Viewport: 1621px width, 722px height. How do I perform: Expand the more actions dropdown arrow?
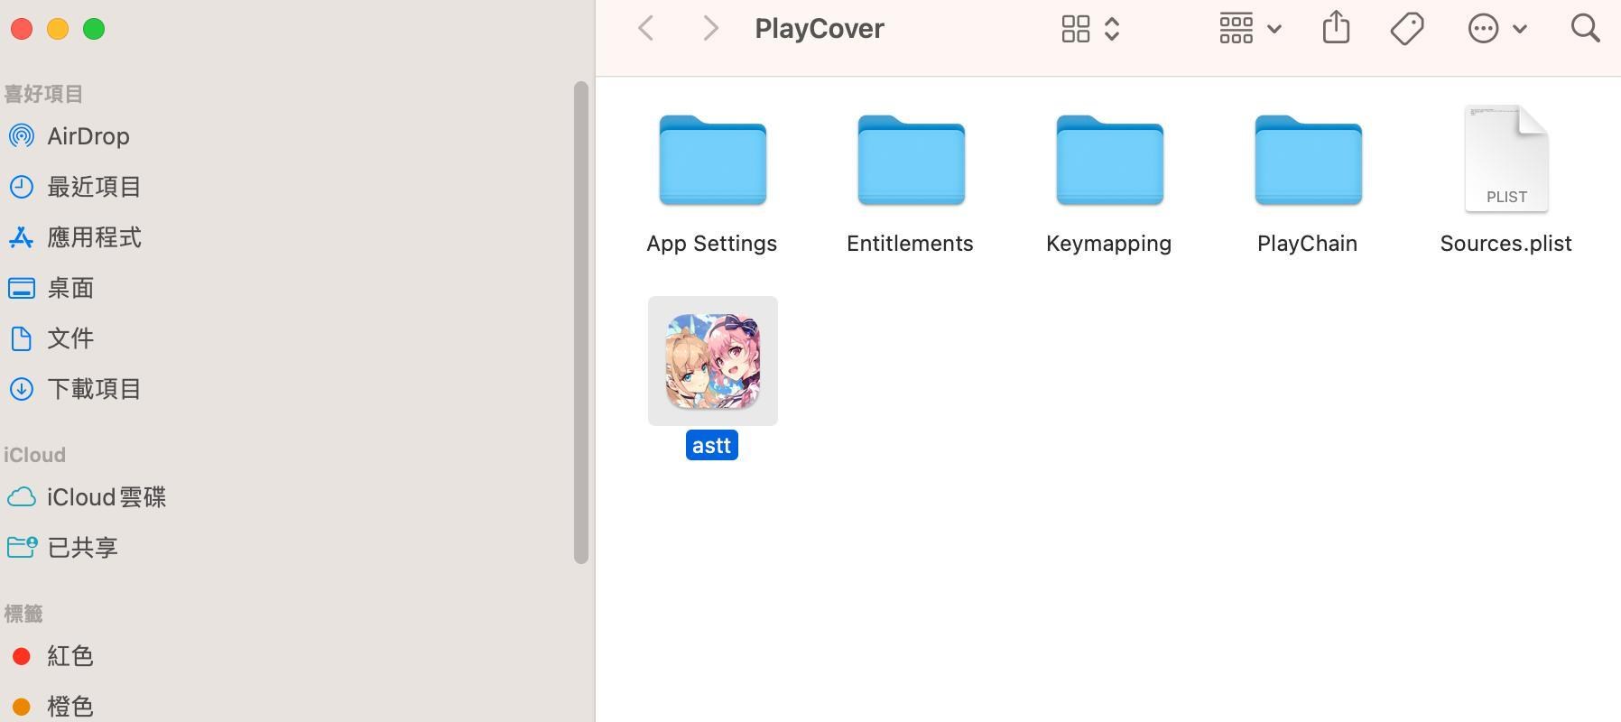click(1520, 29)
